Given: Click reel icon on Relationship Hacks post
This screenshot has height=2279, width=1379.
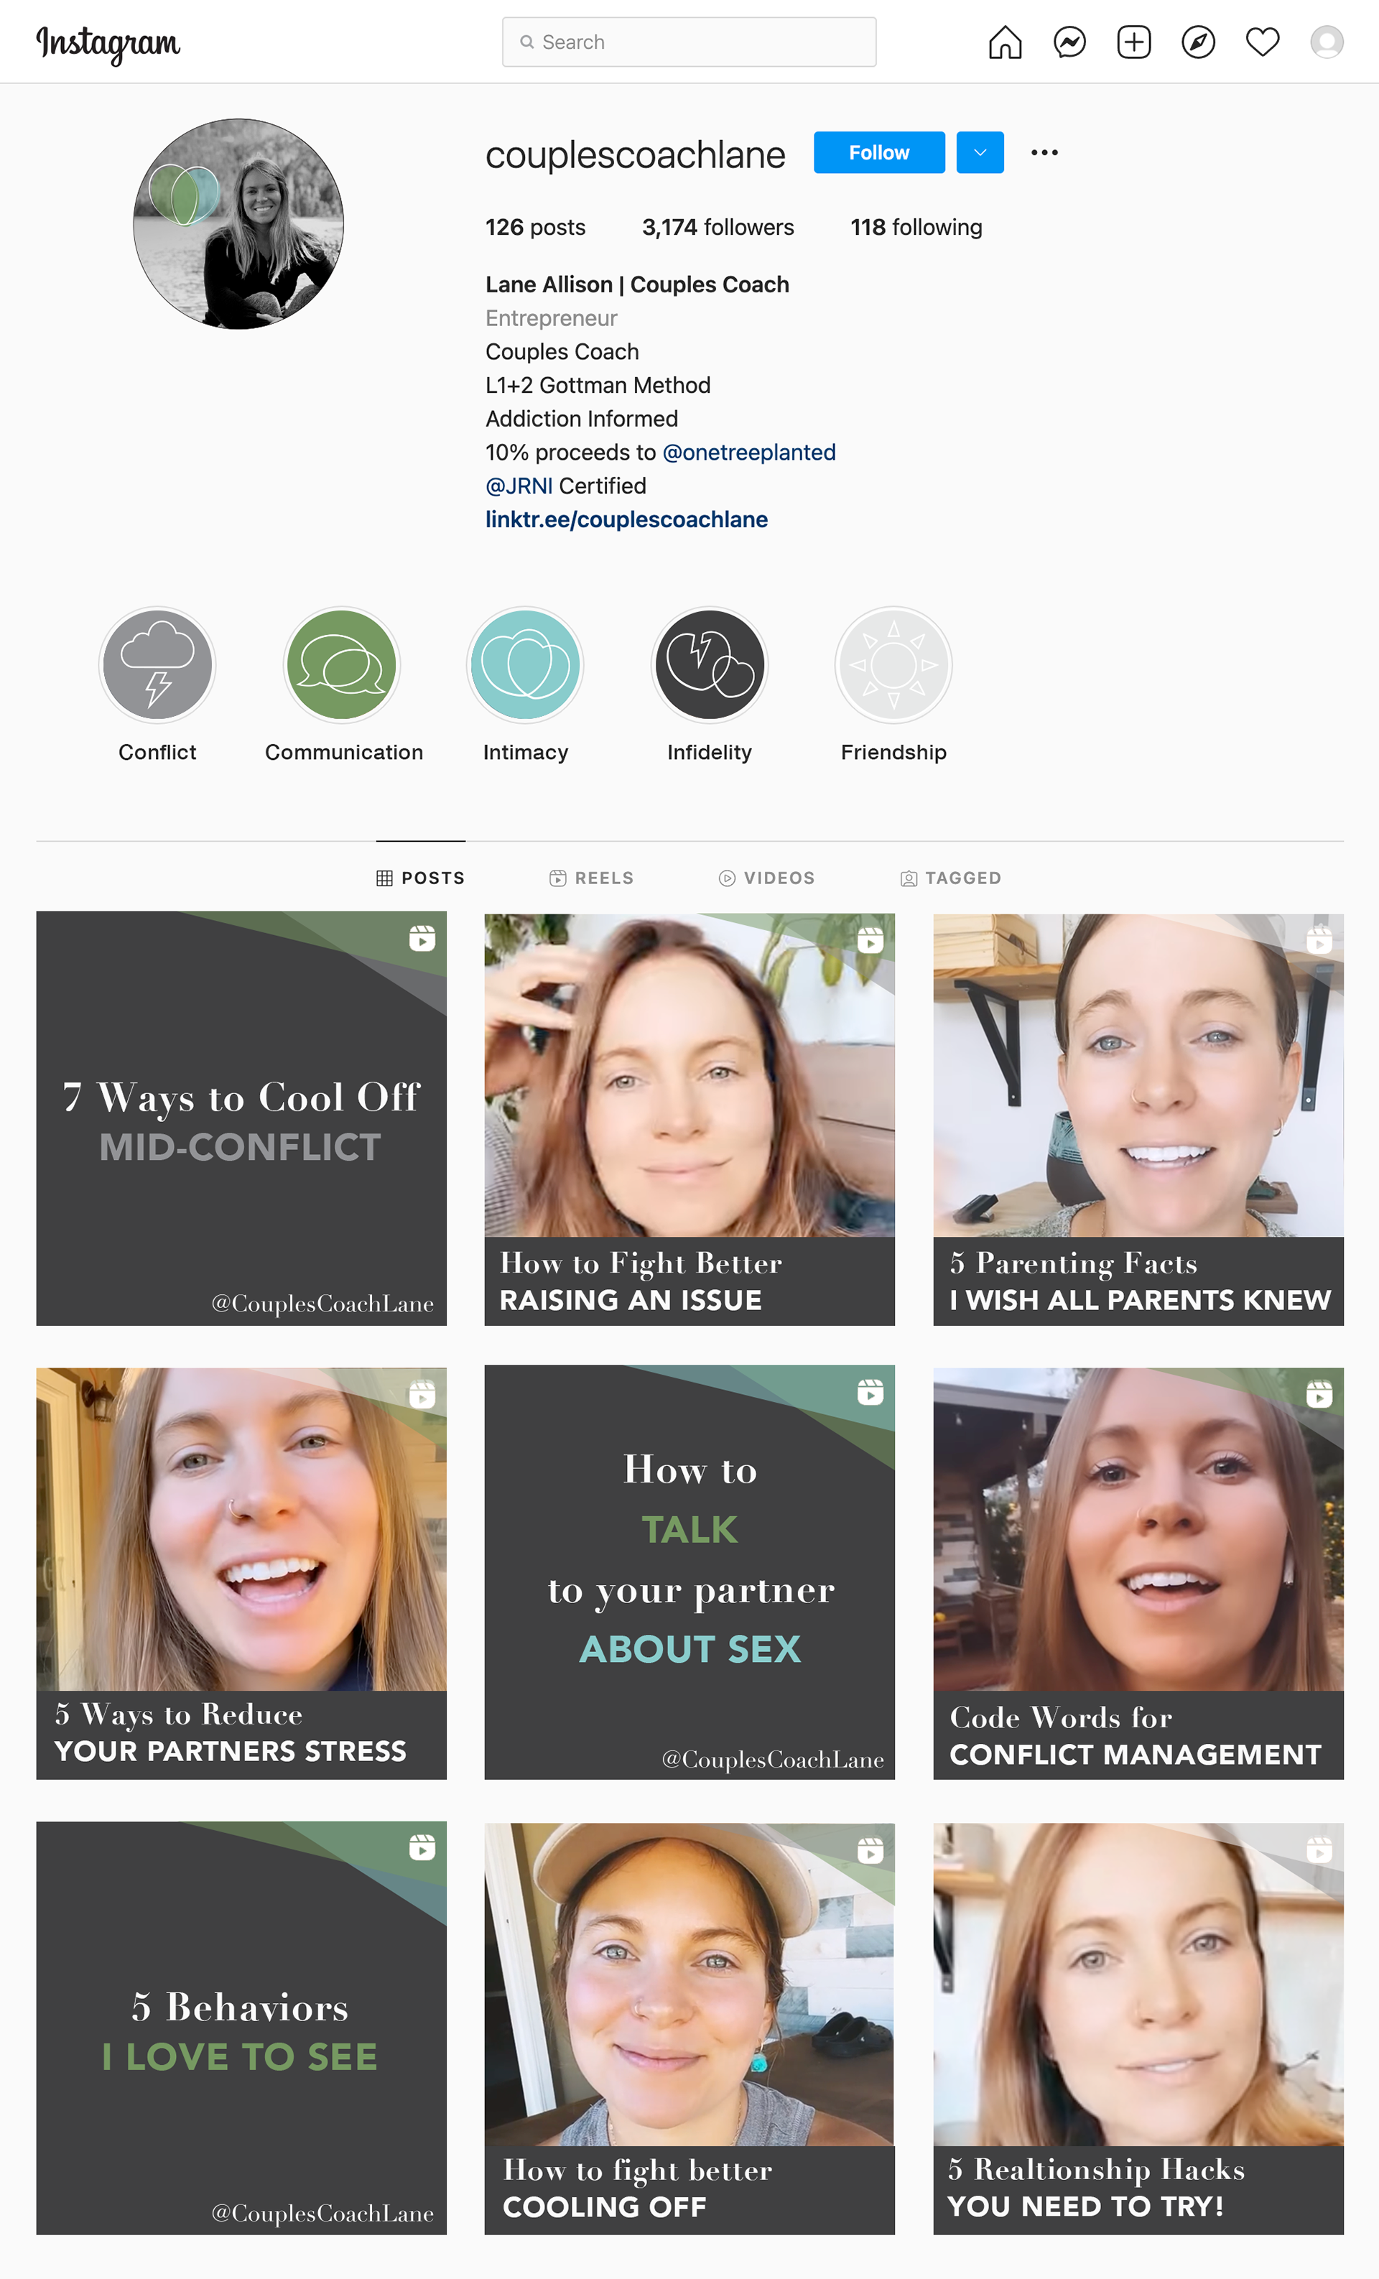Looking at the screenshot, I should pyautogui.click(x=1319, y=1849).
